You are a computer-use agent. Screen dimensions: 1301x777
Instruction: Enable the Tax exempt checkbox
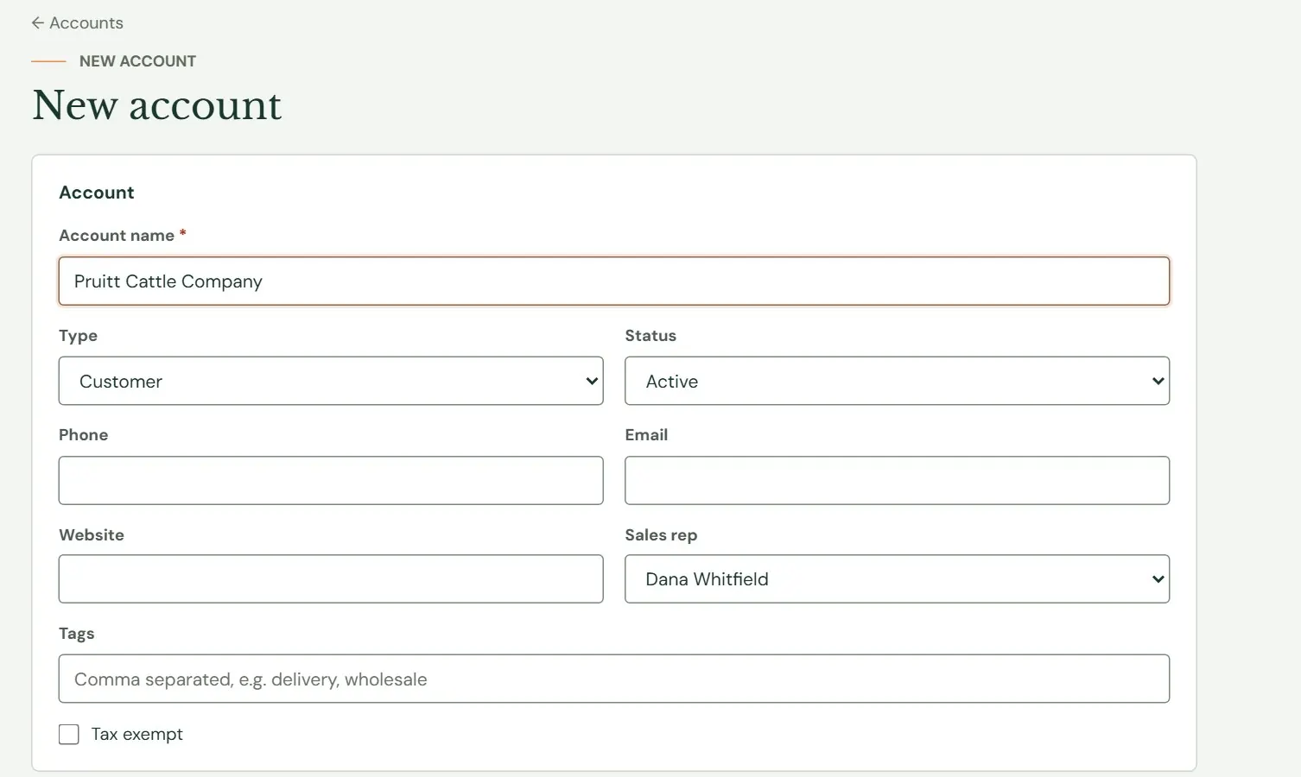click(69, 735)
